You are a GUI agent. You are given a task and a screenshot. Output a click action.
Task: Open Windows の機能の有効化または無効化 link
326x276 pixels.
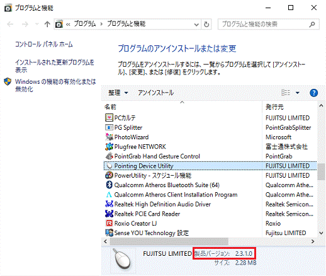[x=55, y=85]
